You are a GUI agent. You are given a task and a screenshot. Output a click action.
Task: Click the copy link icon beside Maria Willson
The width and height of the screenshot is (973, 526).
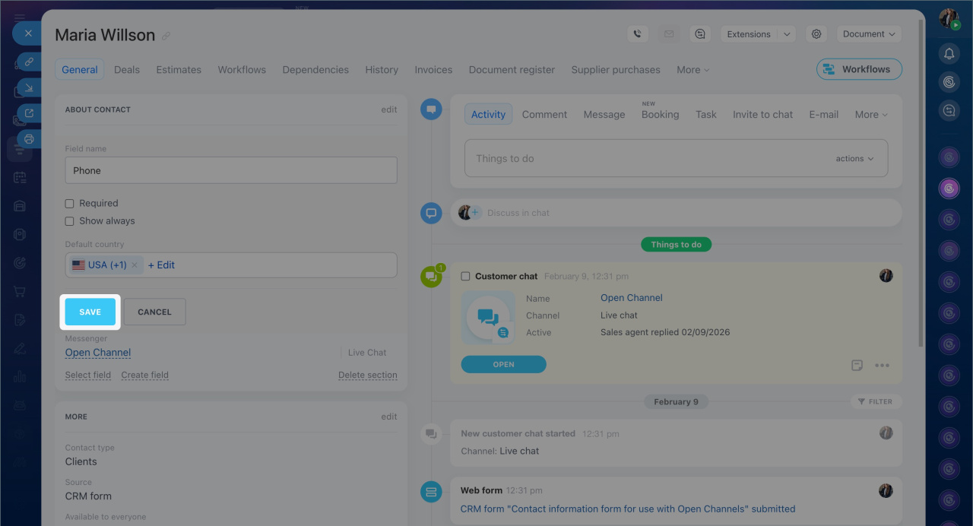[x=166, y=36]
